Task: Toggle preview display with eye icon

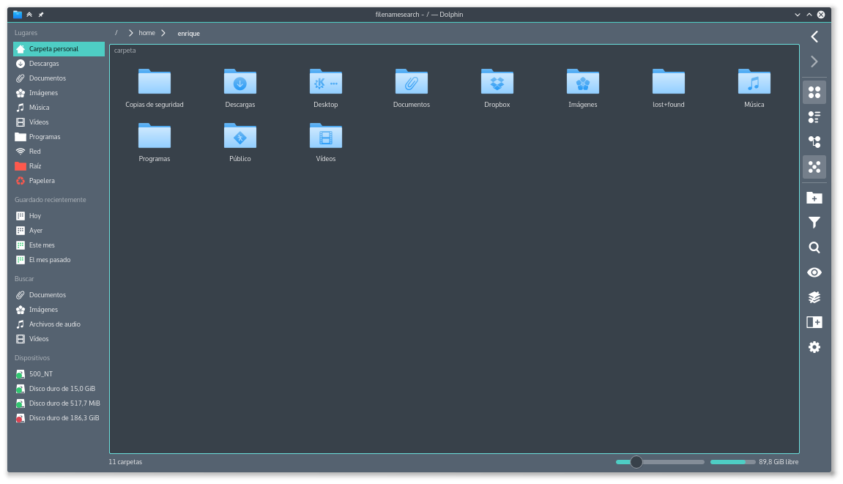Action: (x=814, y=272)
